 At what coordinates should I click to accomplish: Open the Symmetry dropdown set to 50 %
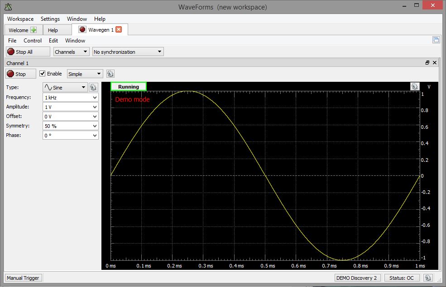click(x=70, y=126)
